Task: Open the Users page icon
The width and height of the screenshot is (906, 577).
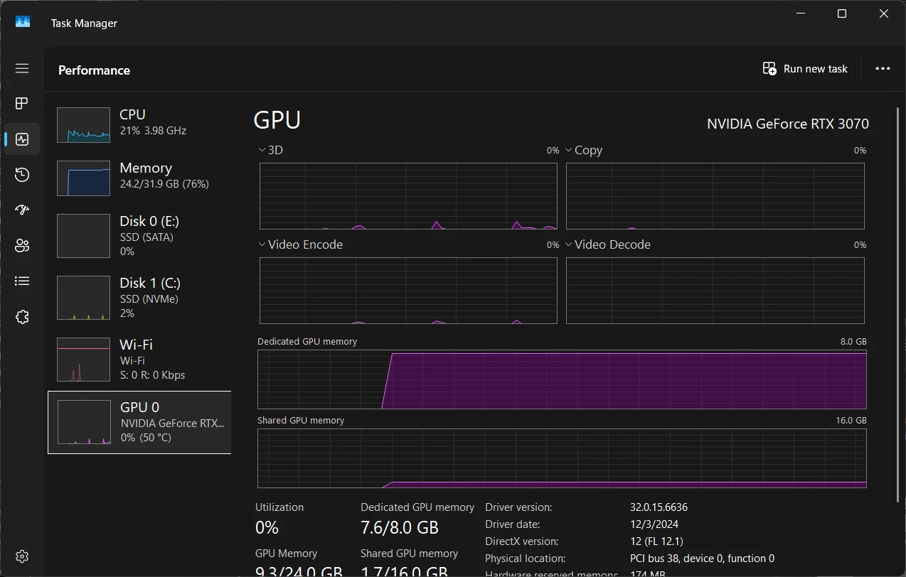Action: pyautogui.click(x=22, y=246)
